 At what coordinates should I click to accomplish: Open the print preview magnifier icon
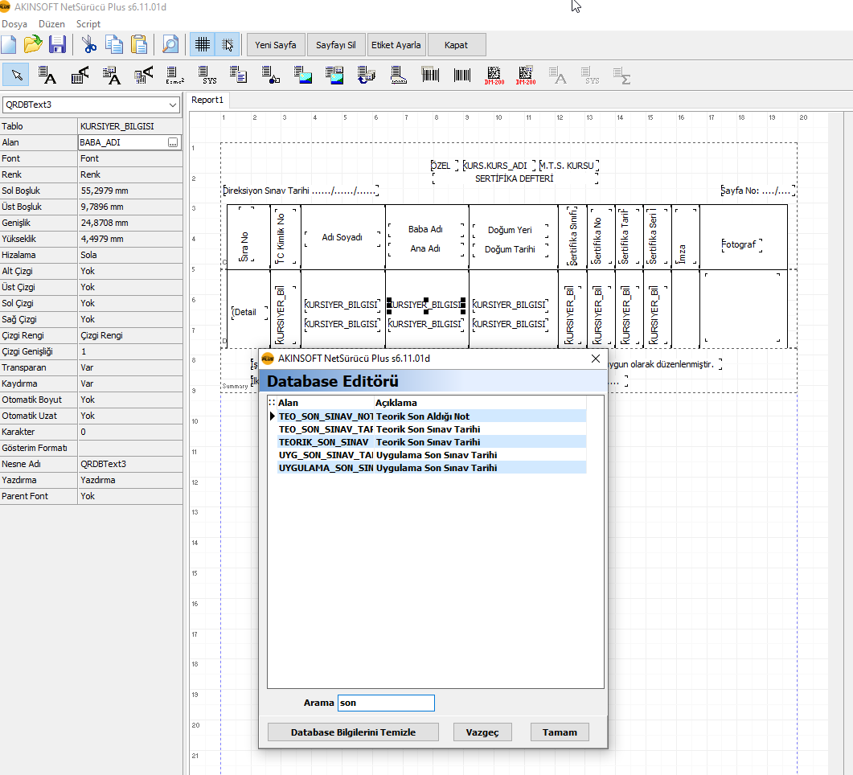(170, 45)
